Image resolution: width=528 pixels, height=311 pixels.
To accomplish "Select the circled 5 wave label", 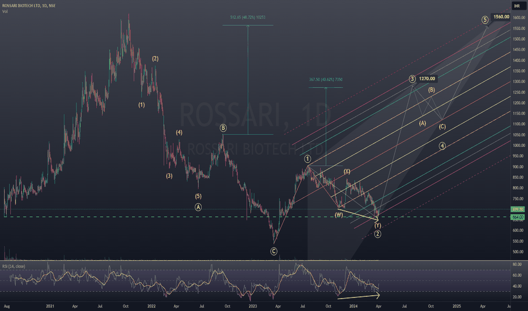I will [485, 20].
